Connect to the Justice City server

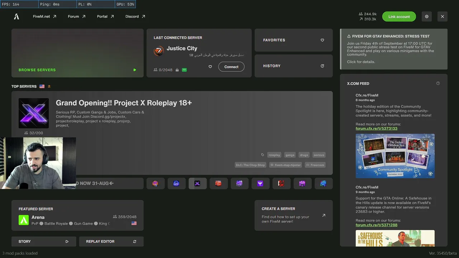pos(231,67)
